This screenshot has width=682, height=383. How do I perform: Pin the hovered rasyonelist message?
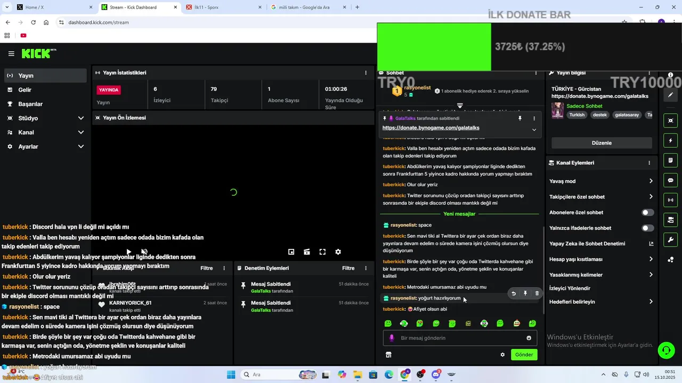coord(525,293)
